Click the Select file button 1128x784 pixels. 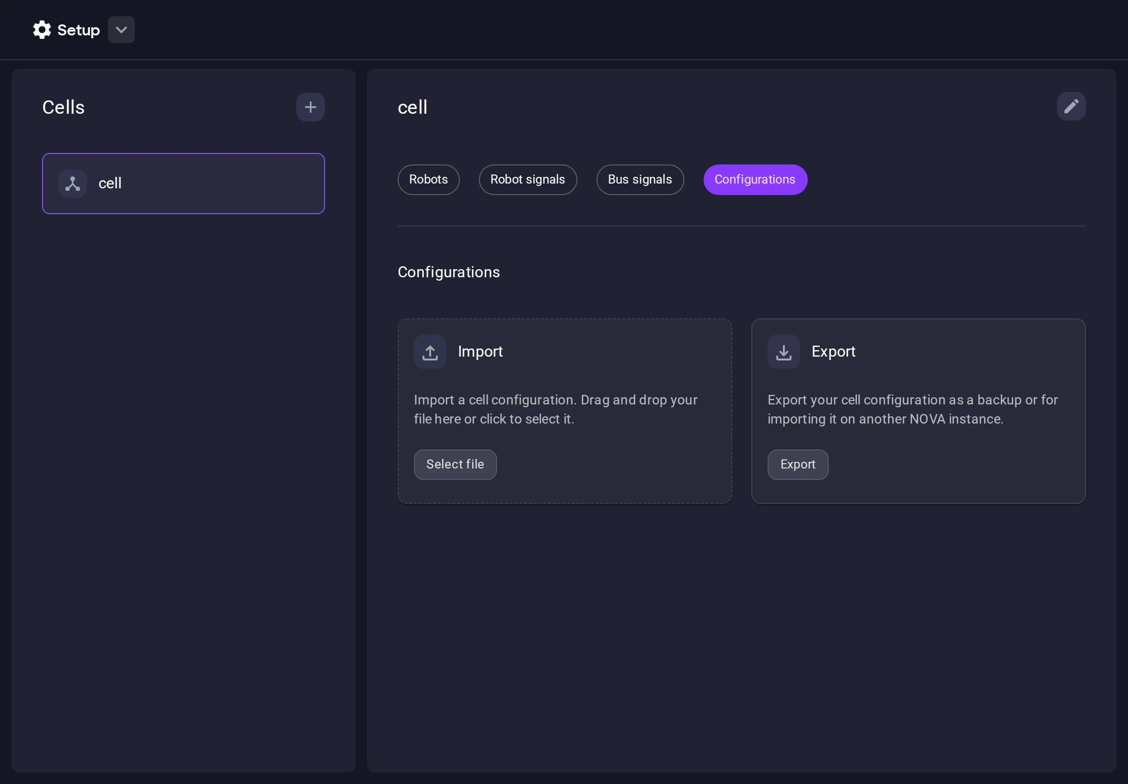pyautogui.click(x=454, y=464)
